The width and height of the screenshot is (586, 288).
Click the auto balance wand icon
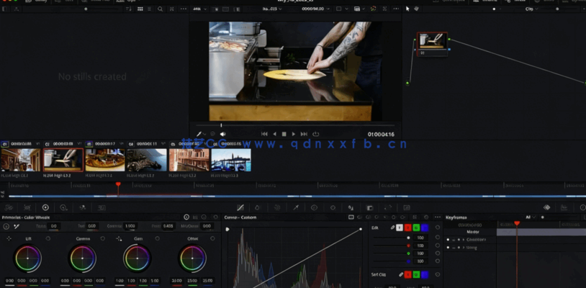tap(17, 226)
